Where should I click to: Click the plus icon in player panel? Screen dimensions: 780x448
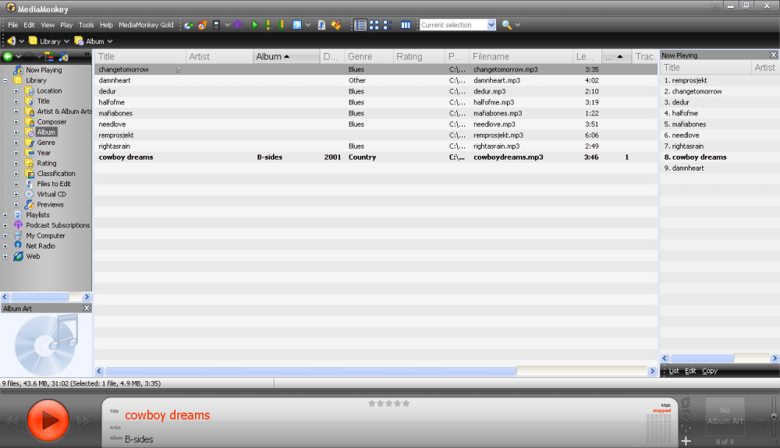point(686,440)
